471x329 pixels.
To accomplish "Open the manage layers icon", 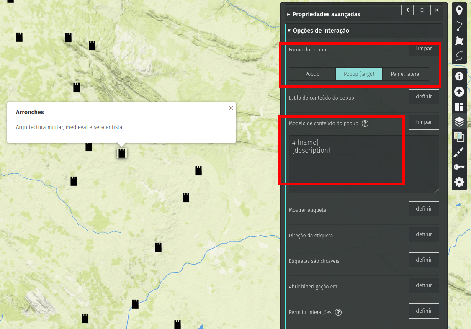I will 459,121.
